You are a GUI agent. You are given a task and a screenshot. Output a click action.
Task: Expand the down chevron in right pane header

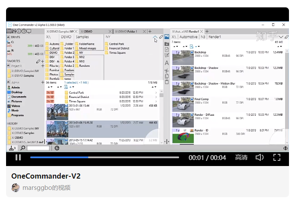[x=281, y=37]
